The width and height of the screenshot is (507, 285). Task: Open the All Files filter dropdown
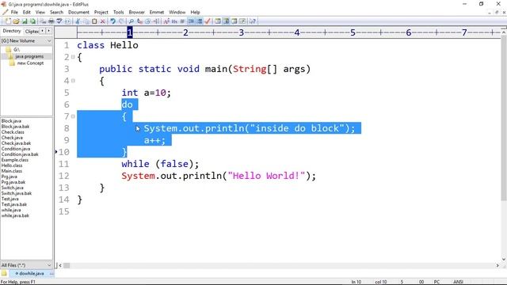pyautogui.click(x=49, y=265)
